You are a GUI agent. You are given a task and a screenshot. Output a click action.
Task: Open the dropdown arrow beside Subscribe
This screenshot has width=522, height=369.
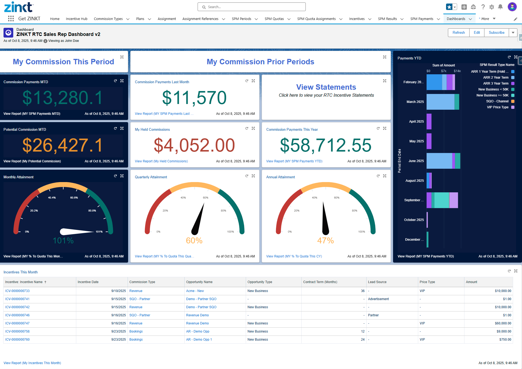[x=513, y=33]
